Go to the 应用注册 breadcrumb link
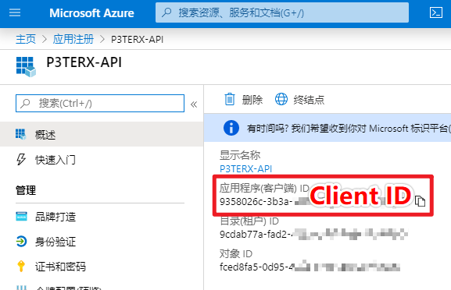The width and height of the screenshot is (451, 290). (73, 39)
